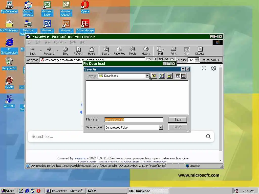
Task: Open the WOLF3D desktop shortcut
Action: 9,102
